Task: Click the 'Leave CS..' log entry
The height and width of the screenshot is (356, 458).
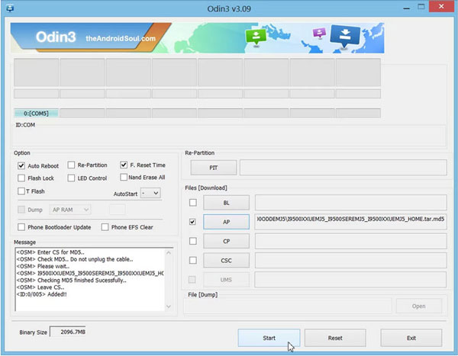Action: [40, 287]
